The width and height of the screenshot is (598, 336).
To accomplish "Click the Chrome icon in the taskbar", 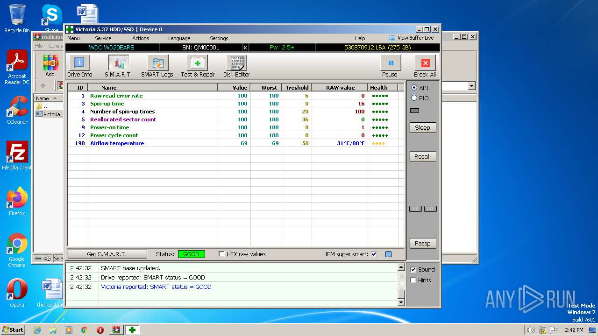I will tap(85, 330).
